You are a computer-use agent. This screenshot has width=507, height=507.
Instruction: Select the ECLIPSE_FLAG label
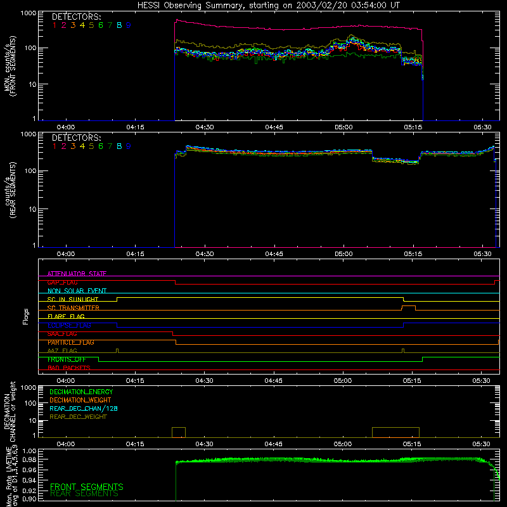pos(69,325)
